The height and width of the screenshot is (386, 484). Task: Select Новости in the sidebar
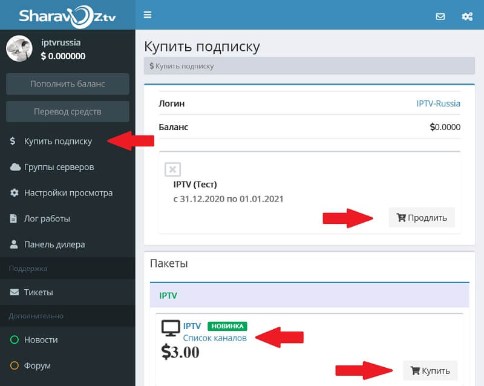(x=41, y=339)
